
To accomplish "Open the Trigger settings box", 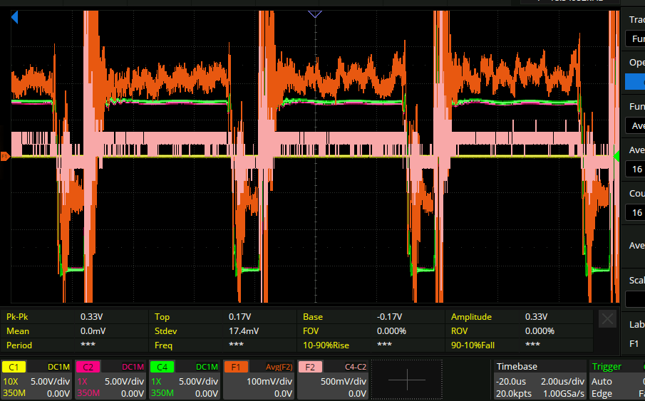I will pos(616,380).
